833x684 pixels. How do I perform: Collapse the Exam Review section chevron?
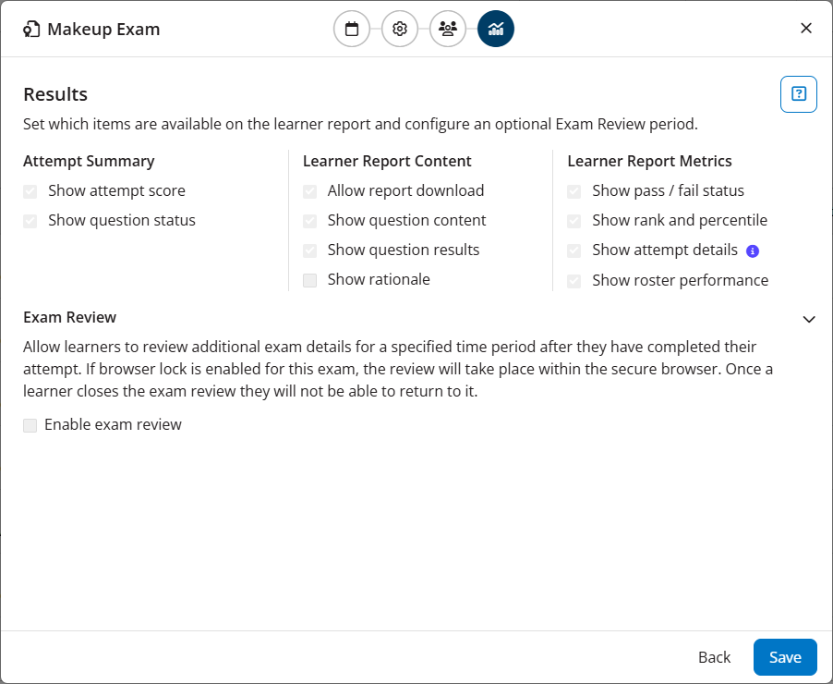pos(809,319)
